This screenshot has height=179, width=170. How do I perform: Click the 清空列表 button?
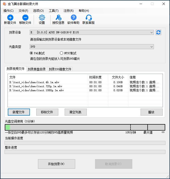pyautogui.click(x=76, y=112)
